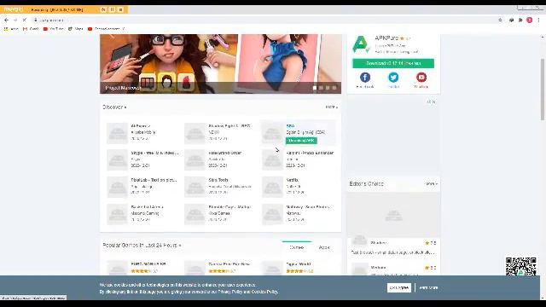Click the Skype placeholder app icon
The width and height of the screenshot is (546, 307).
tap(118, 159)
